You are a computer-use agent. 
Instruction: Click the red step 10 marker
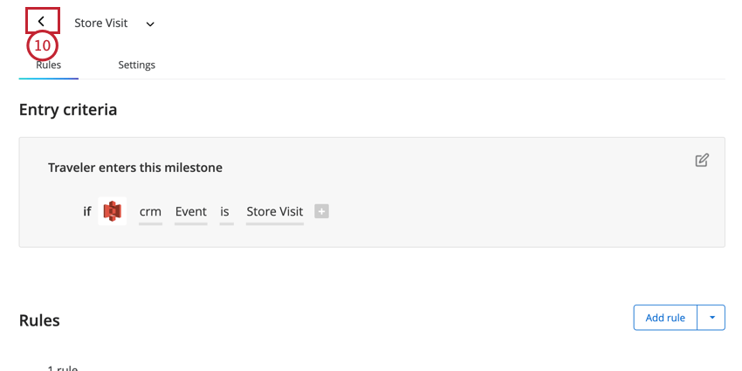(x=42, y=46)
